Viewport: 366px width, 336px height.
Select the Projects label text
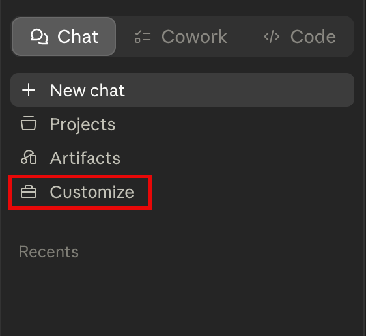[83, 124]
